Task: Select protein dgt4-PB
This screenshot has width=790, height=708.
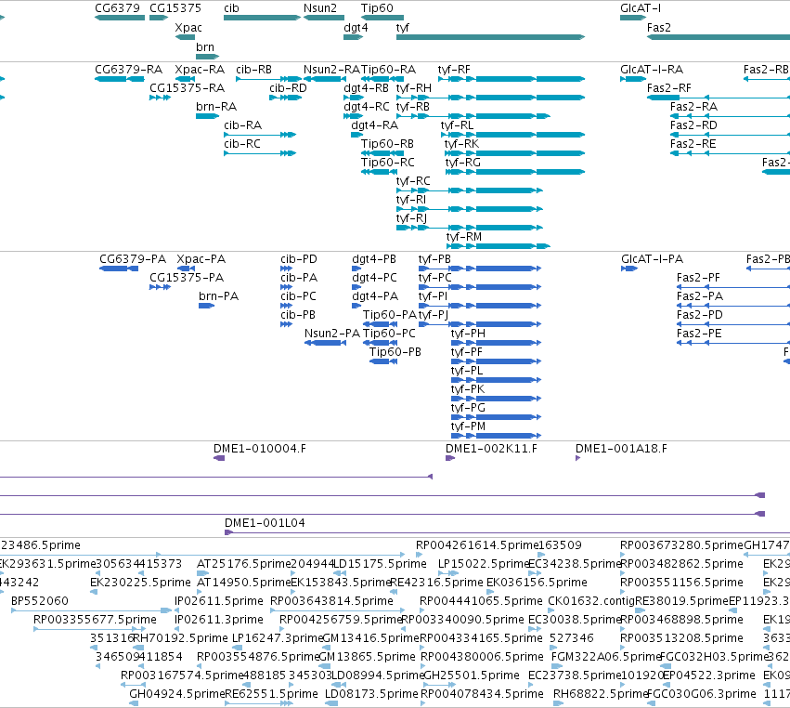Action: point(374,259)
